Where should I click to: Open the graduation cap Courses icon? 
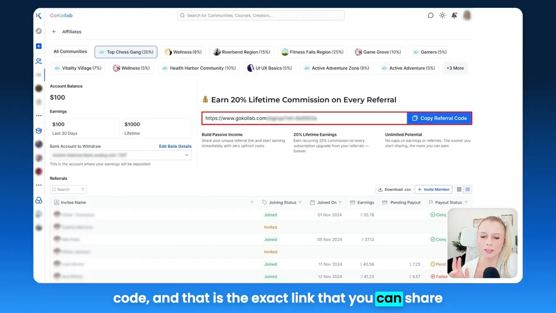click(39, 131)
